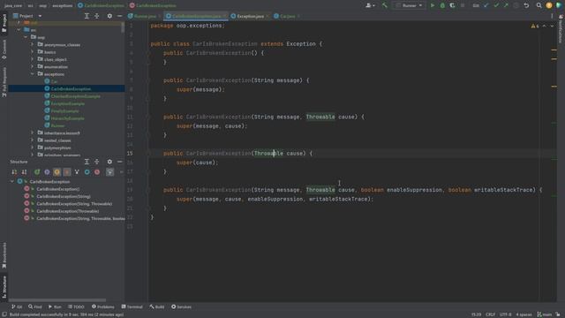Click the exceptions breadcrumb in navigation bar

63,5
